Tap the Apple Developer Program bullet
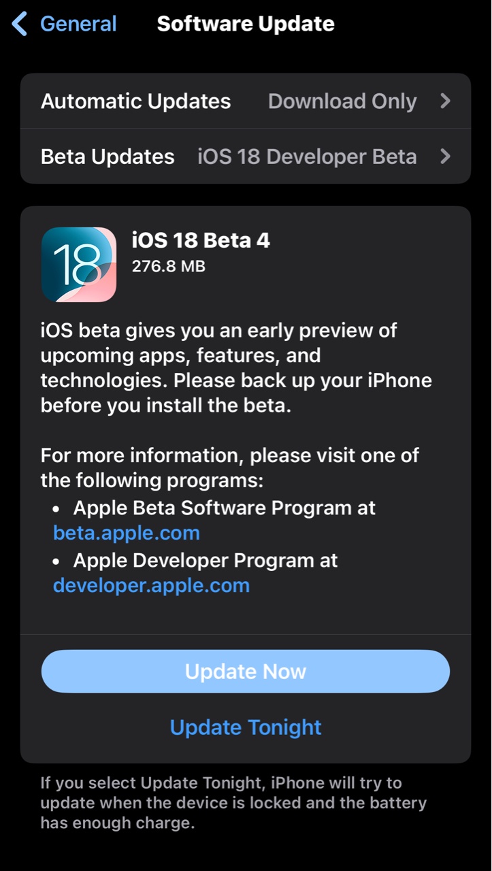Screen dimensions: 492x871 [x=205, y=561]
